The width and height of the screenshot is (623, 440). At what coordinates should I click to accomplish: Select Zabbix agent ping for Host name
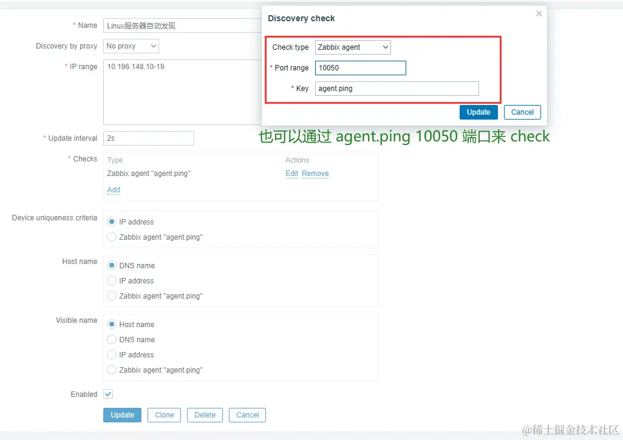click(112, 296)
